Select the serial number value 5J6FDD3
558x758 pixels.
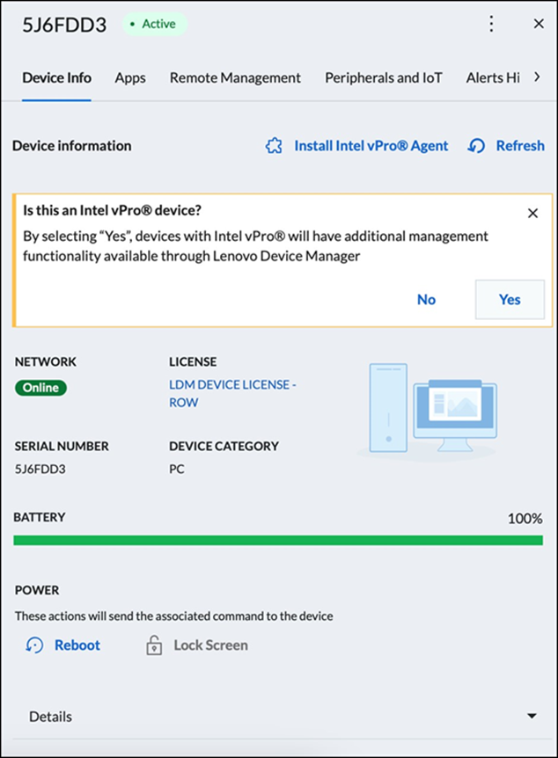click(x=40, y=469)
